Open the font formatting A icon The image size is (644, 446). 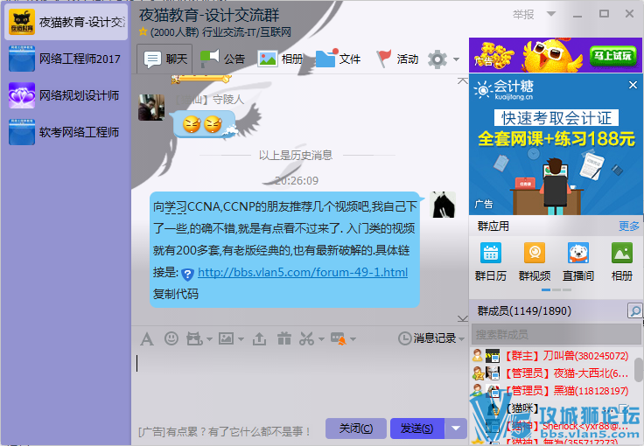pos(147,339)
